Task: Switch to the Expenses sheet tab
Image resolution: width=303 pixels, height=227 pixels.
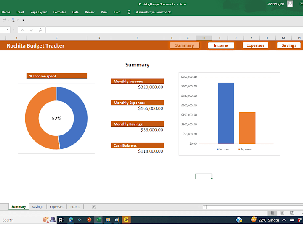Action: click(56, 207)
